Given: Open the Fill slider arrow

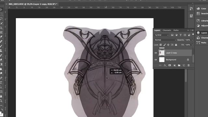Looking at the screenshot, I should pyautogui.click(x=192, y=45).
